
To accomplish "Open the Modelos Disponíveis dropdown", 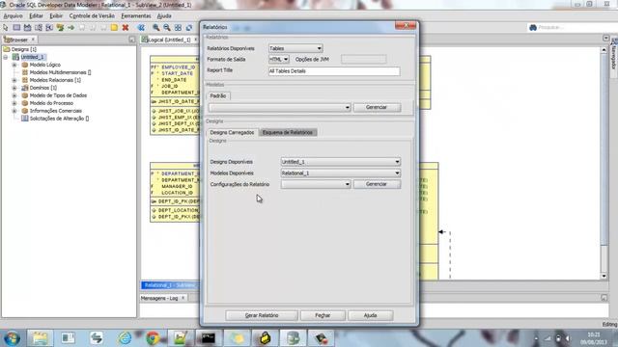I will pyautogui.click(x=341, y=173).
